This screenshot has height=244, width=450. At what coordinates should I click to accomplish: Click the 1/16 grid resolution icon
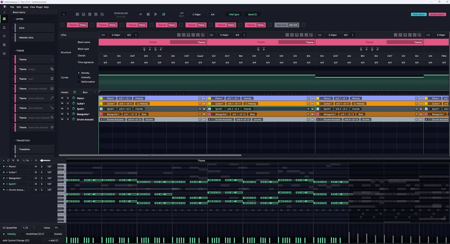tap(25, 160)
